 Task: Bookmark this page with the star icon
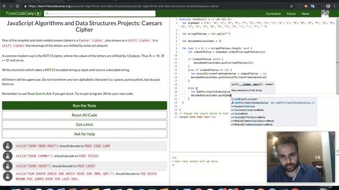[x=292, y=6]
